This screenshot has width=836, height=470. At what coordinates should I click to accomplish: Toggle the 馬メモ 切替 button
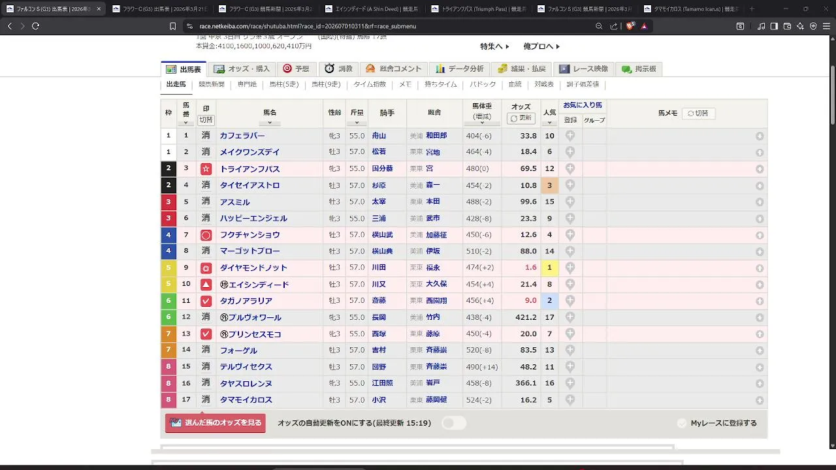pos(698,113)
